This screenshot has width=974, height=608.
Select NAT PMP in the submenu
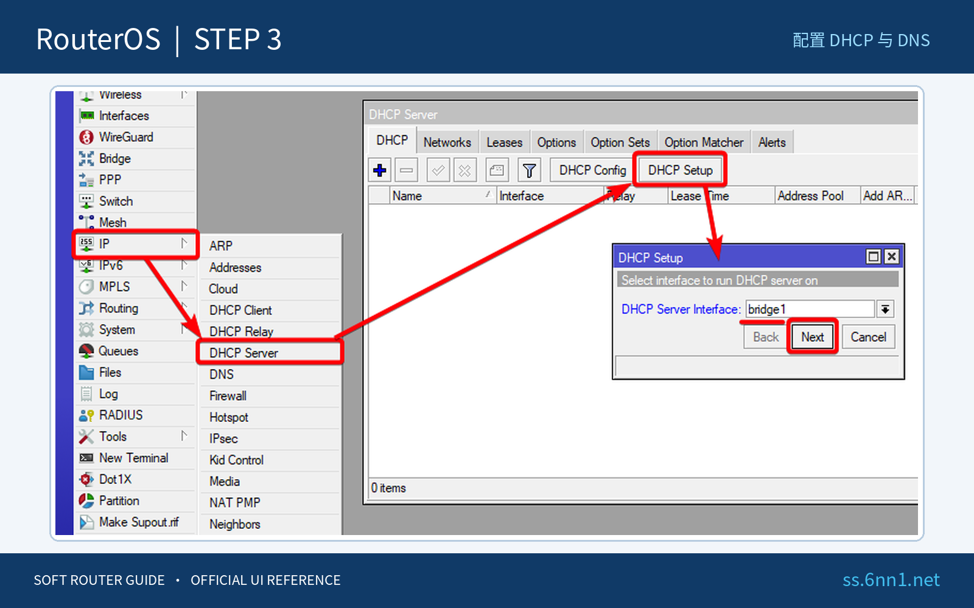(x=270, y=503)
